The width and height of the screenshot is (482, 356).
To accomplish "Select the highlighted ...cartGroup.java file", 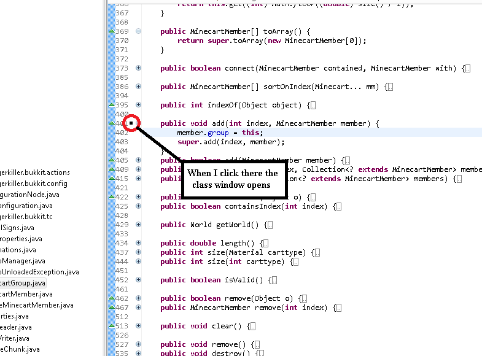I will (23, 283).
